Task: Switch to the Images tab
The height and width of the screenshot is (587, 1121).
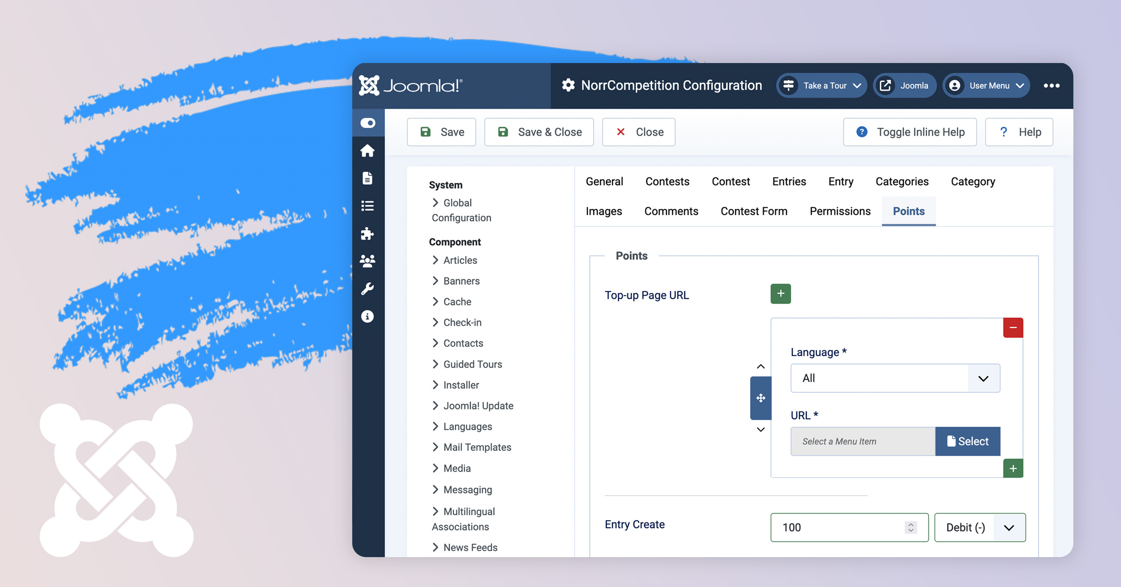Action: tap(604, 212)
